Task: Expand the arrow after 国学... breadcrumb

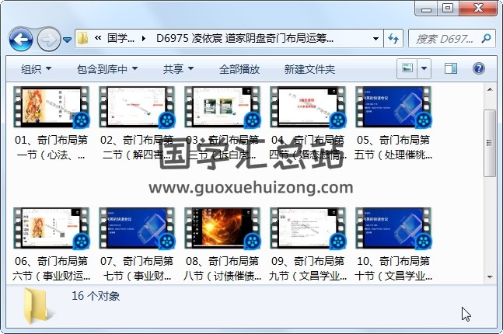Action: click(x=143, y=39)
